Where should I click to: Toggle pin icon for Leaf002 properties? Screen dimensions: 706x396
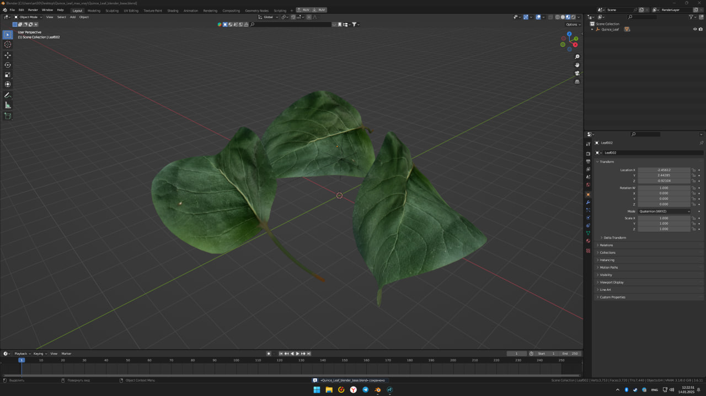coord(701,143)
